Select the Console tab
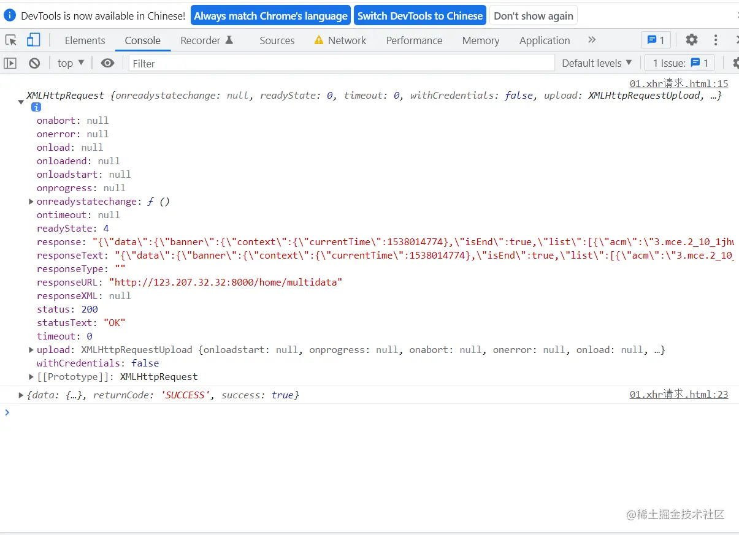Screen dimensions: 739x535 [142, 40]
